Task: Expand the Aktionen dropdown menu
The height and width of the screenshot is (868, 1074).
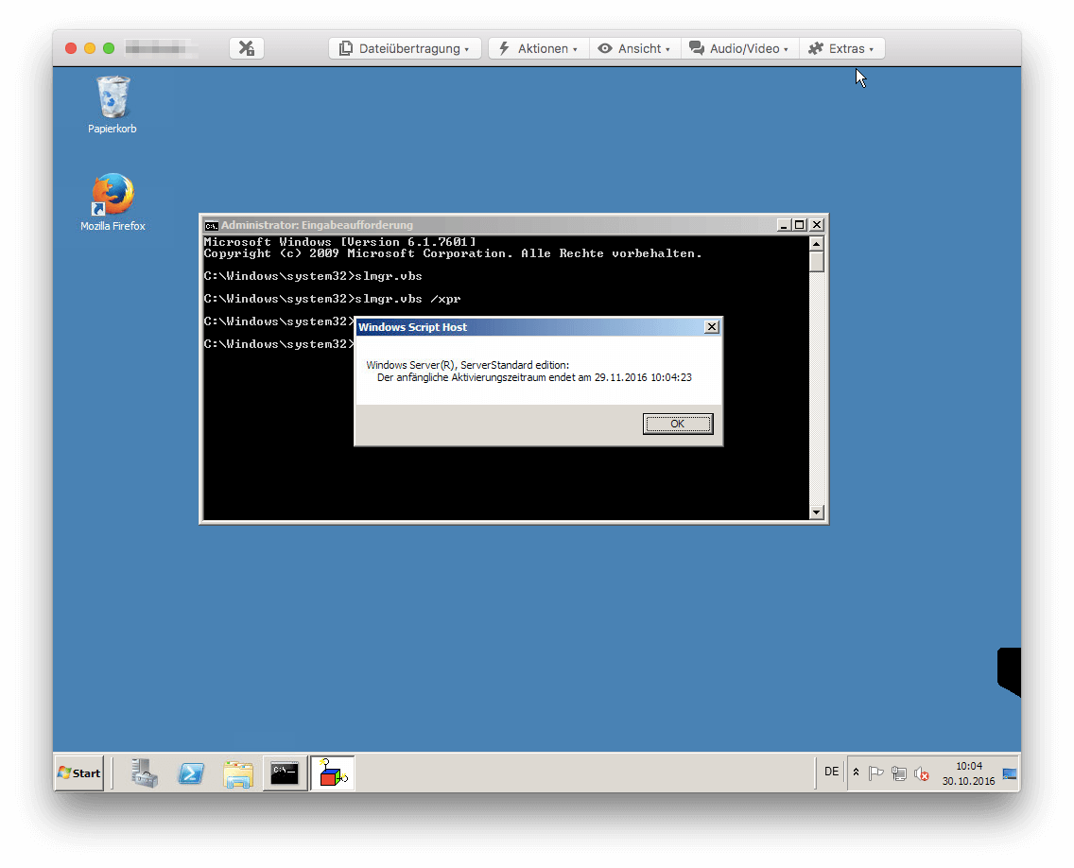Action: click(538, 48)
